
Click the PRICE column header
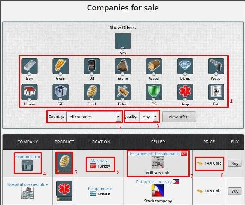point(209,142)
